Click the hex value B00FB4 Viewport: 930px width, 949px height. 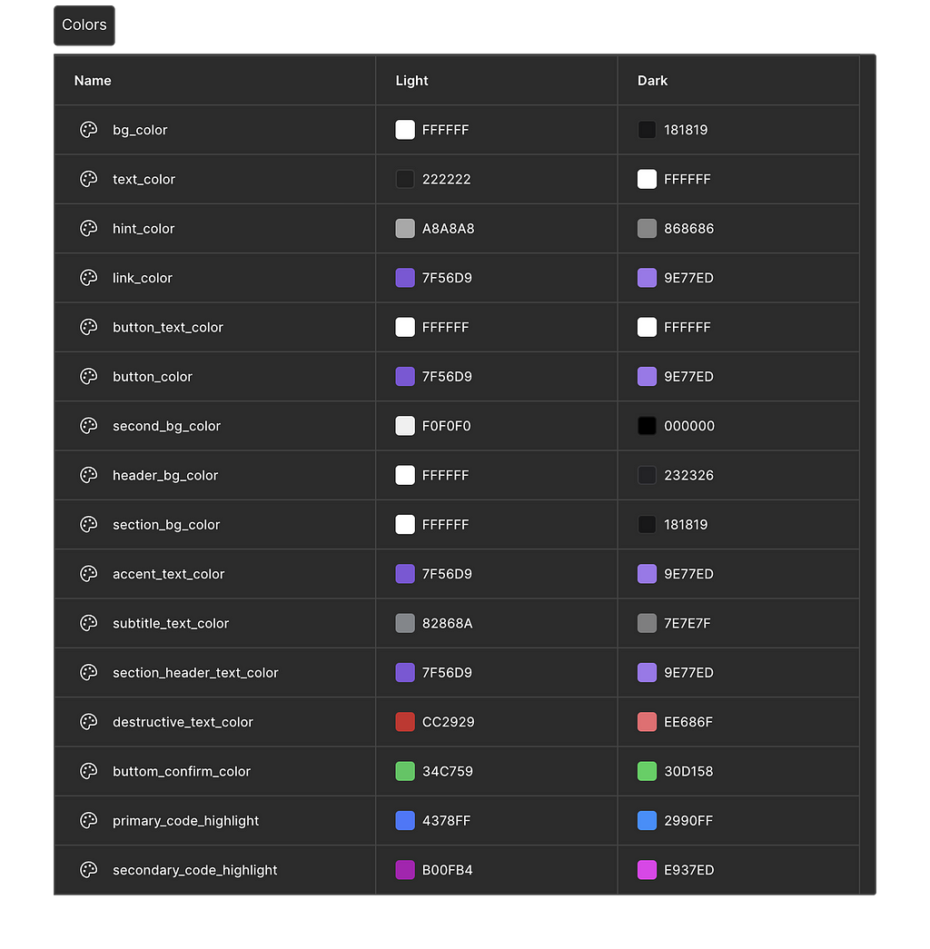(448, 870)
